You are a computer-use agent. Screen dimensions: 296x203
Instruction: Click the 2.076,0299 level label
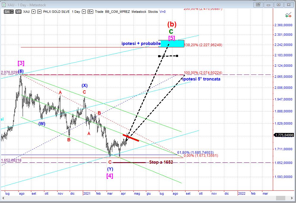pos(10,72)
